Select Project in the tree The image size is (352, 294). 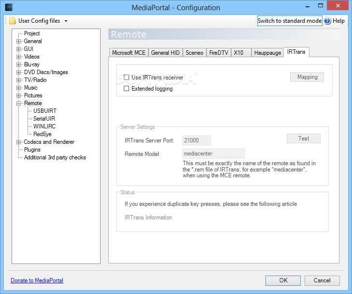(x=32, y=33)
